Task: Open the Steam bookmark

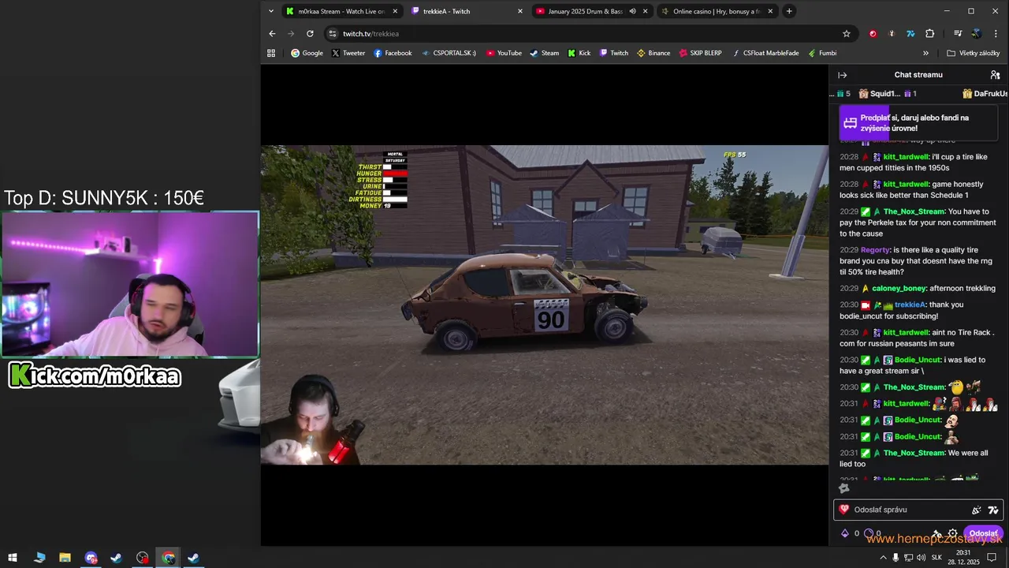Action: (x=544, y=53)
